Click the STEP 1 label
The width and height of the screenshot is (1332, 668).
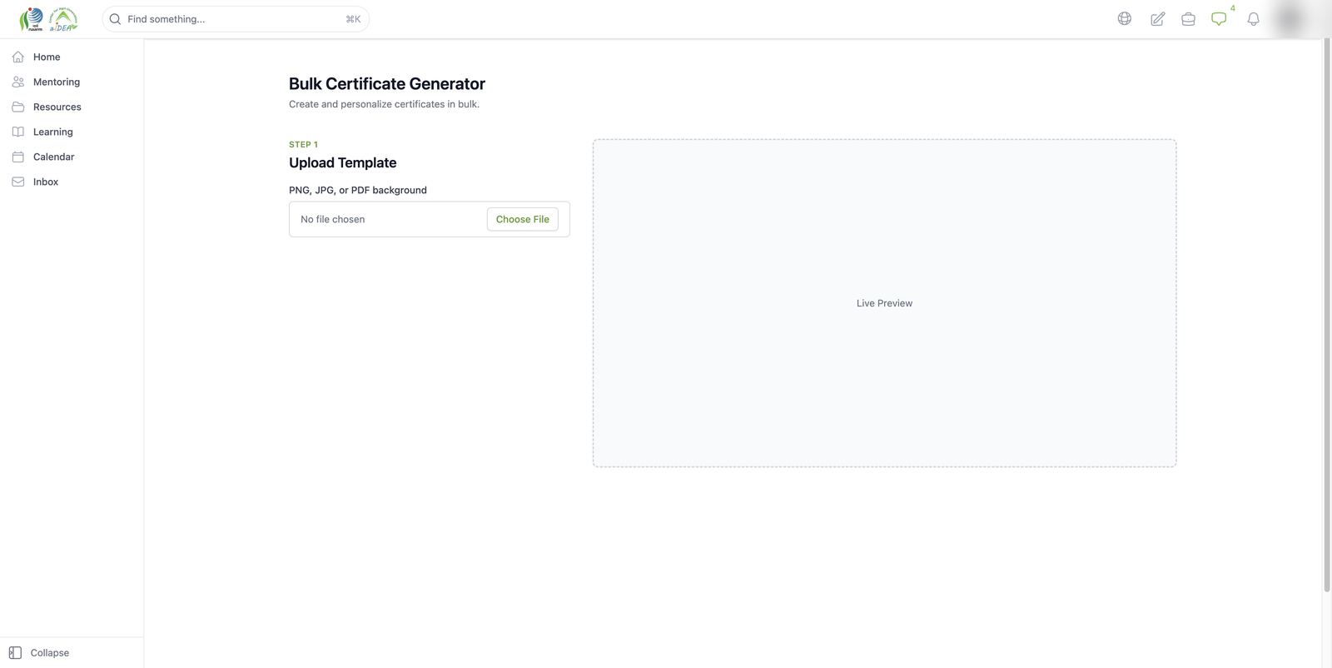[x=303, y=144]
